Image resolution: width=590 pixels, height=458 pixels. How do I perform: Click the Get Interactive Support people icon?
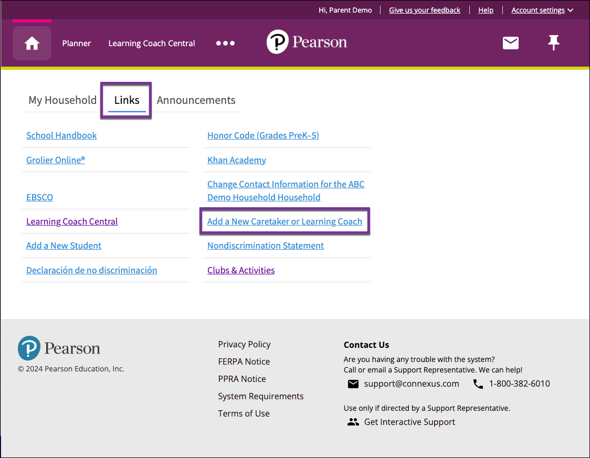[x=353, y=421]
